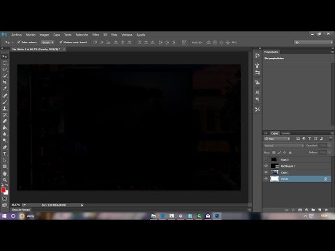Viewport: 335px width, 251px height.
Task: Open the Filtro menu
Action: 96,35
